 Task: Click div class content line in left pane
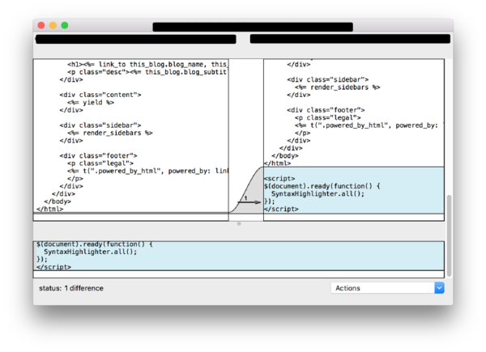pos(100,95)
